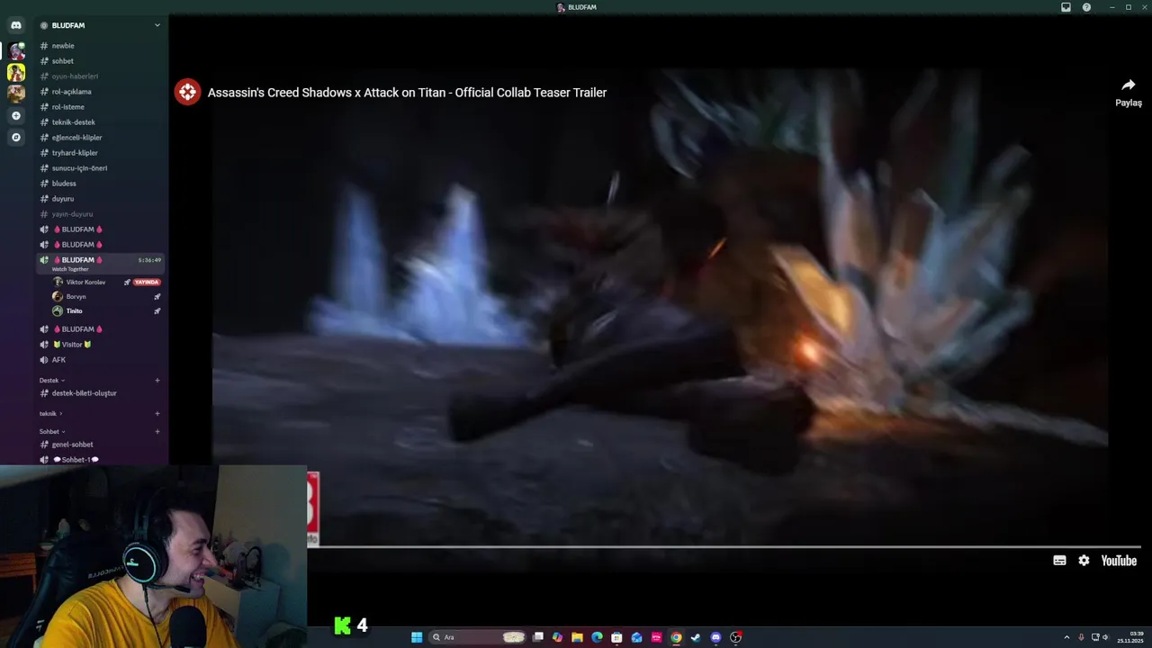Open Microsoft Store from the taskbar

[x=616, y=637]
